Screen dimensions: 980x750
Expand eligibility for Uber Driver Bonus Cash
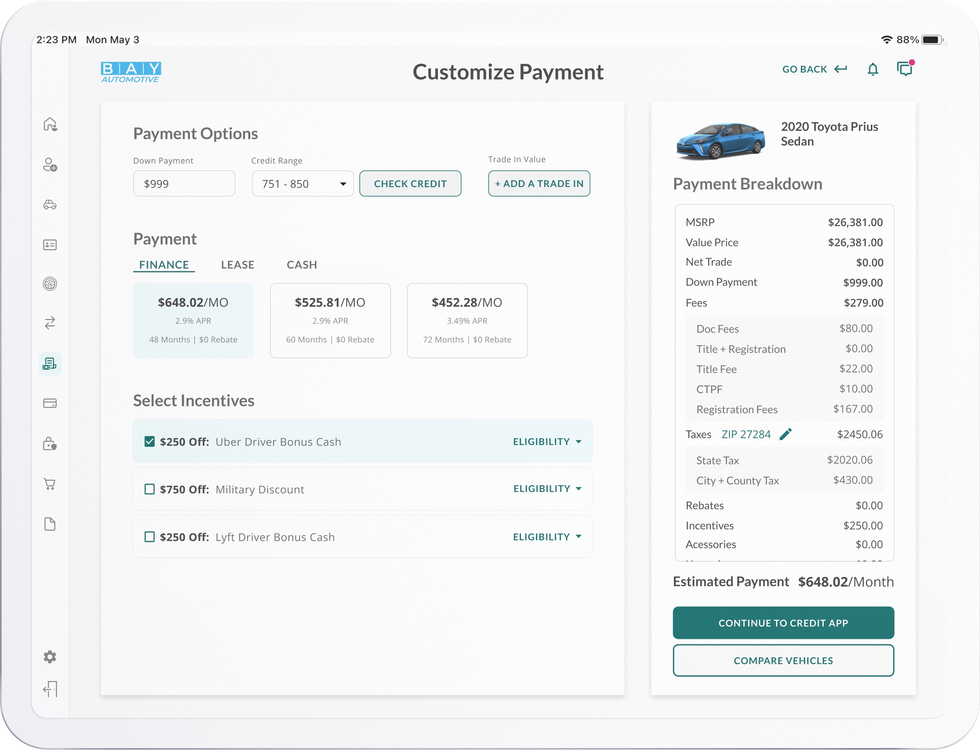coord(547,441)
